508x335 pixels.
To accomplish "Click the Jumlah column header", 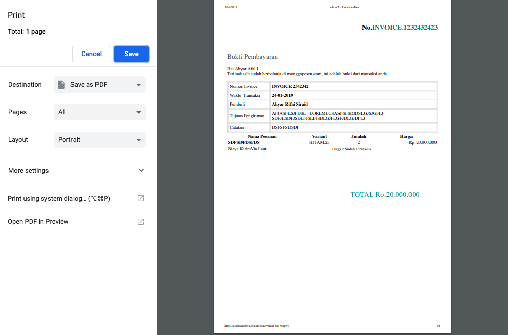I will tap(358, 136).
